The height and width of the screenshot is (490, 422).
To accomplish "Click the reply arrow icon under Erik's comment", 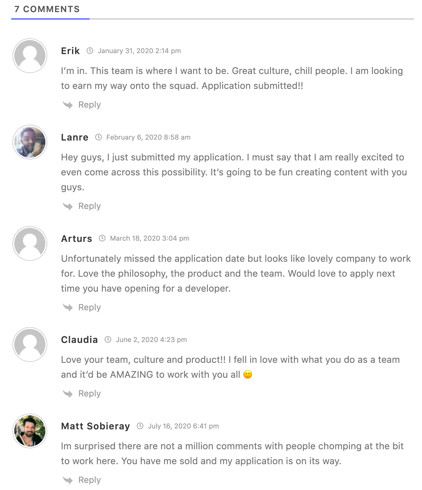I will (x=68, y=104).
